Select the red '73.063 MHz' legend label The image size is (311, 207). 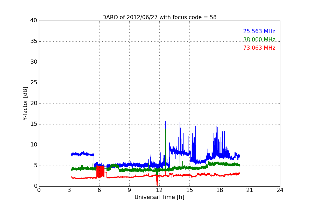259,48
